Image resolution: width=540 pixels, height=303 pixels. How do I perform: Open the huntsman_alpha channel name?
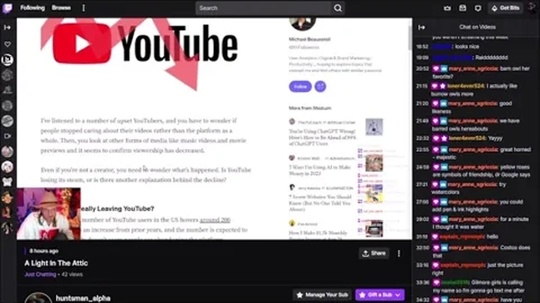point(83,298)
